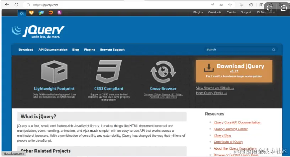Click the browser back arrow
290x157 pixels.
point(7,5)
